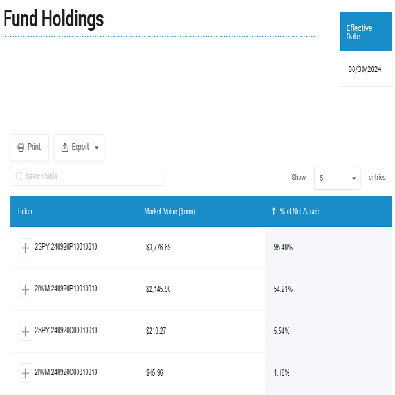Sort table by Ticker column

(x=25, y=212)
